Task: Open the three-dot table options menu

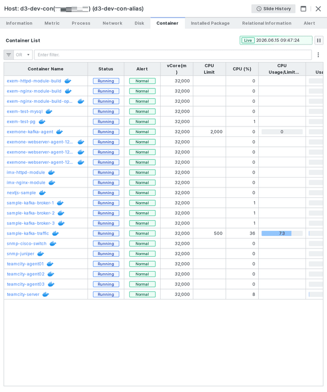Action: 318,55
